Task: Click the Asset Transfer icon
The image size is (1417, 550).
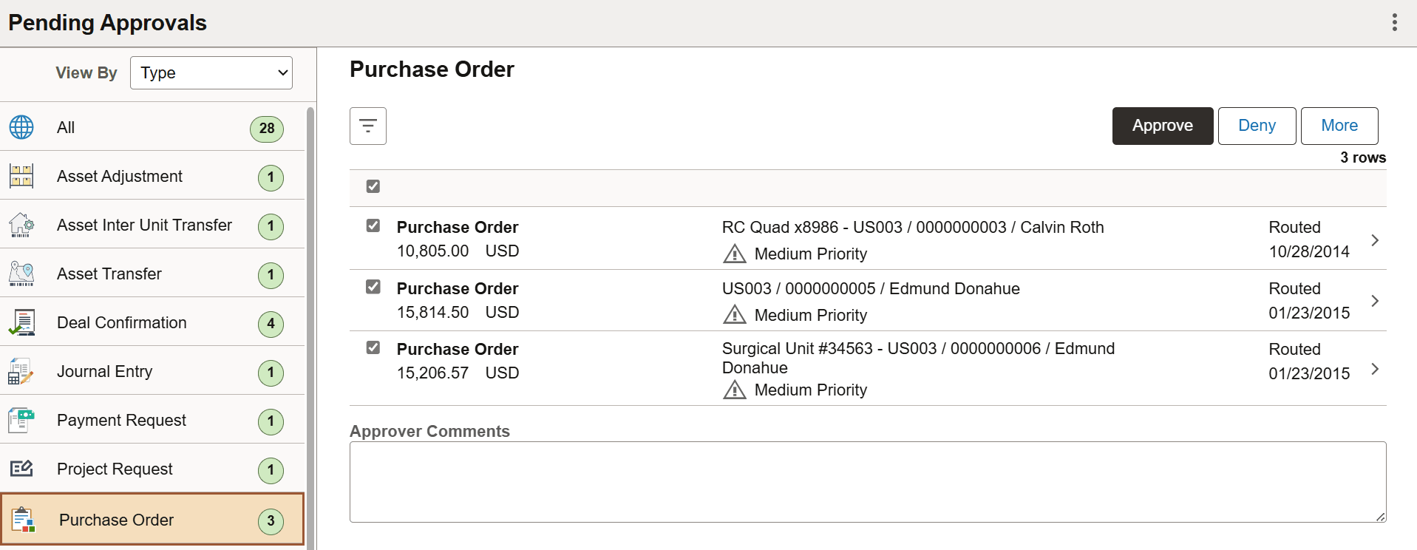Action: (x=21, y=274)
